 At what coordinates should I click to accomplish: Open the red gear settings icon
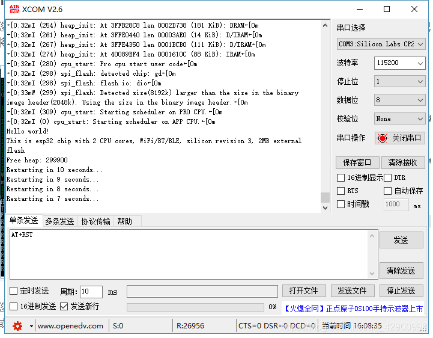click(x=17, y=326)
